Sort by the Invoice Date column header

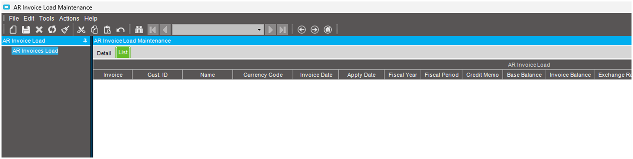[x=316, y=75]
